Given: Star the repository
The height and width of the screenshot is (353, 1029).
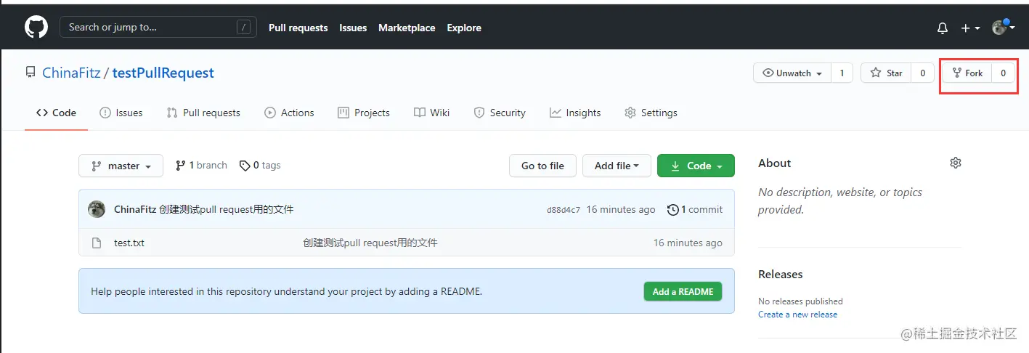Looking at the screenshot, I should (x=886, y=73).
